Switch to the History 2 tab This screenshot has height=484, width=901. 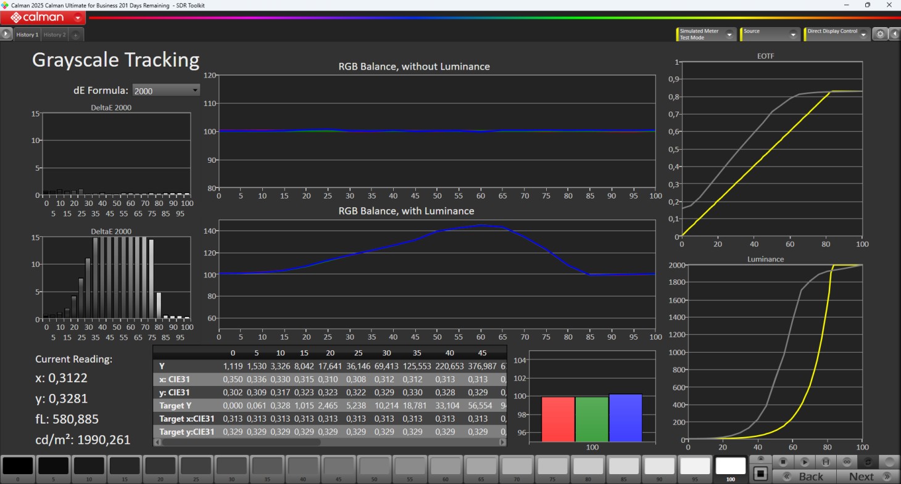coord(54,35)
